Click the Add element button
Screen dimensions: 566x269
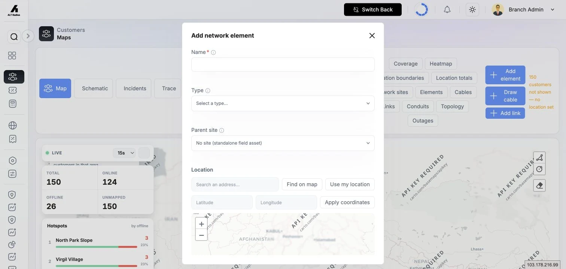(505, 75)
